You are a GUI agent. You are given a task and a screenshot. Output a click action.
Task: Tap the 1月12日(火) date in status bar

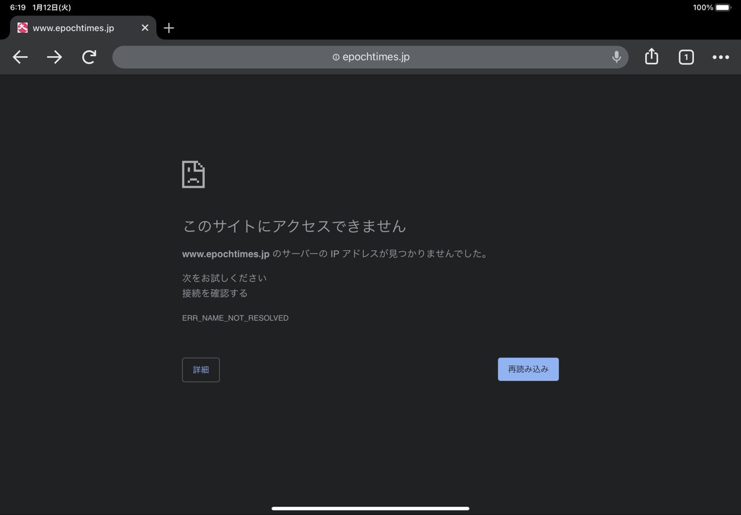52,7
